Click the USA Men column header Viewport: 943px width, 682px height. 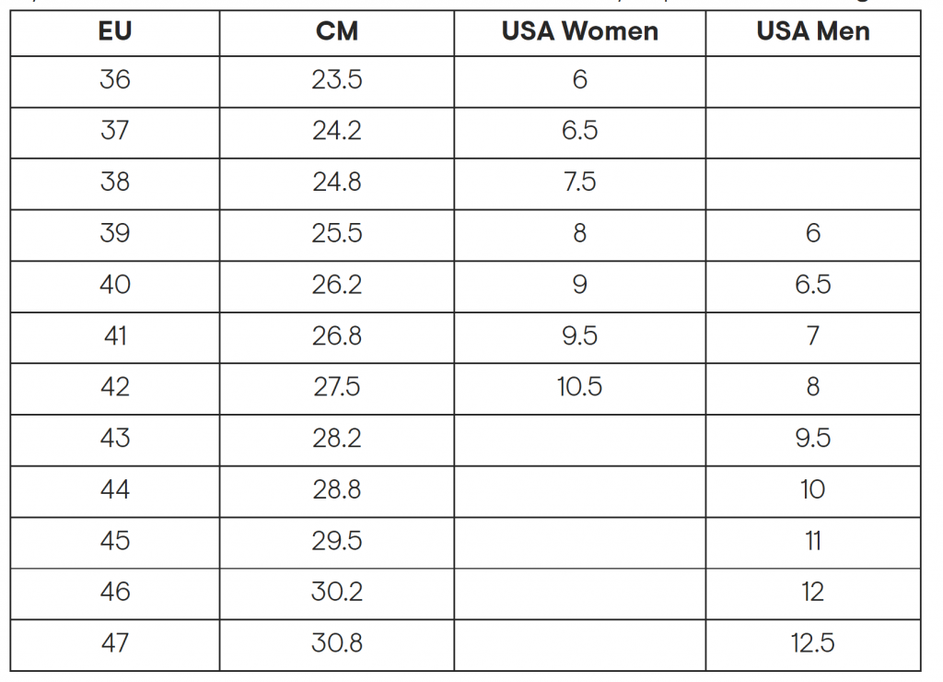813,32
